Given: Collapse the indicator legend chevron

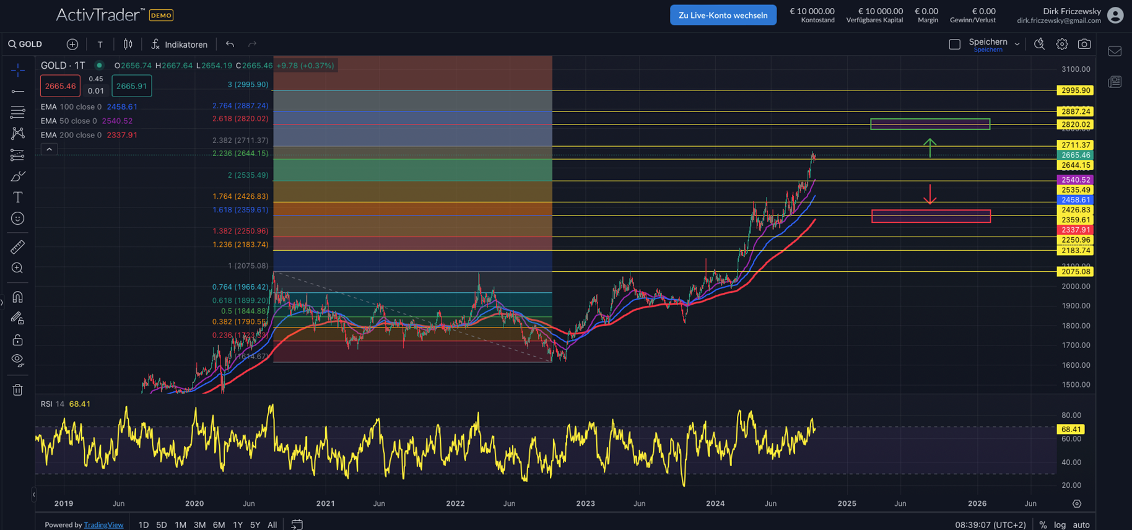Looking at the screenshot, I should (x=49, y=149).
